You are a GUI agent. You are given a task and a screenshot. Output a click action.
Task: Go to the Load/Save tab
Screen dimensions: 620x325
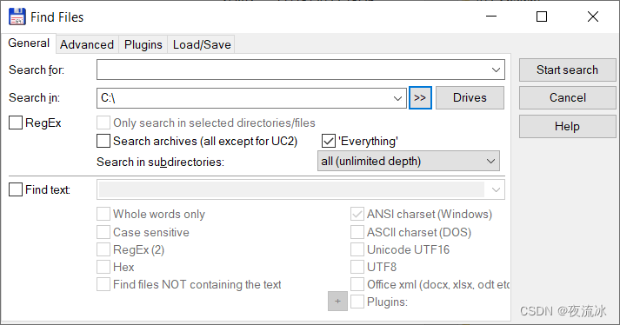(x=202, y=44)
